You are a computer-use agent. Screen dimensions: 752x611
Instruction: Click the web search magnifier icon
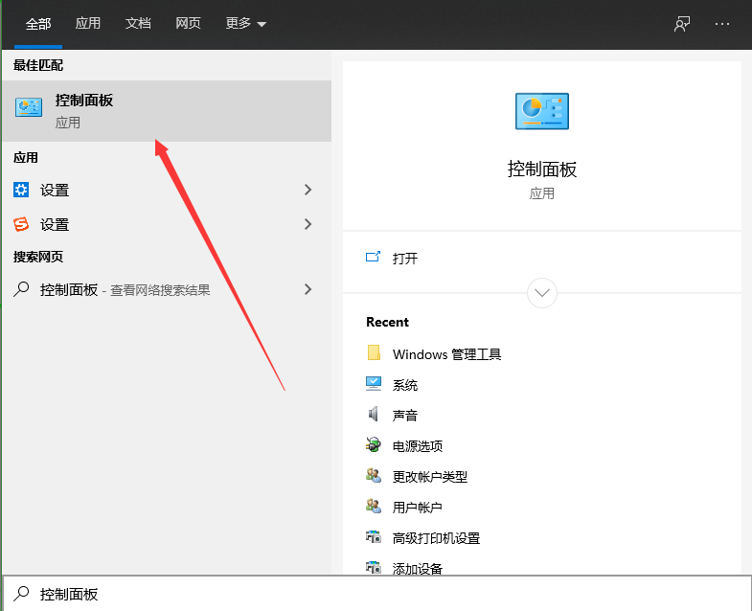(x=21, y=289)
